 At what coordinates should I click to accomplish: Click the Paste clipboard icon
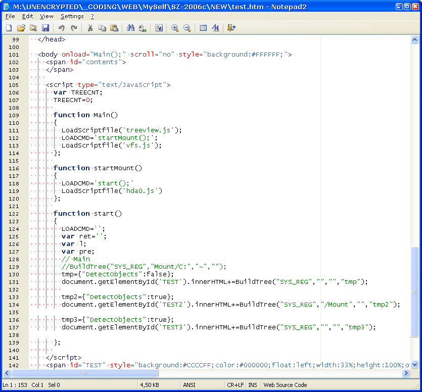click(114, 28)
